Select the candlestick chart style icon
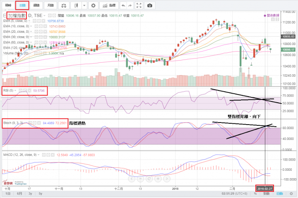This screenshot has width=298, height=198. 76,5
